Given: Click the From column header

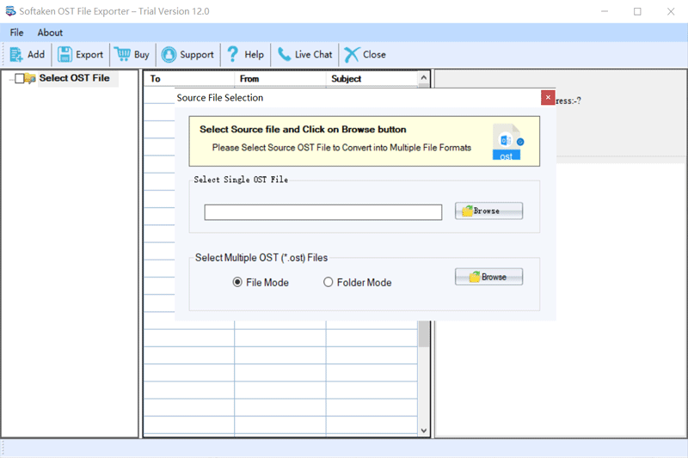Looking at the screenshot, I should (x=280, y=79).
